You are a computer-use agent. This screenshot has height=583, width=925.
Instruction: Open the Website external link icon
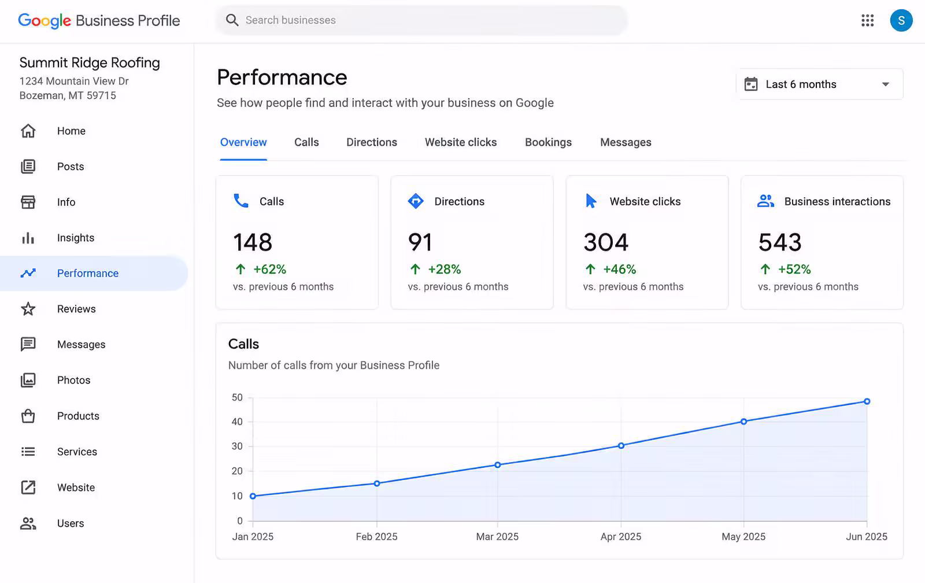coord(28,488)
